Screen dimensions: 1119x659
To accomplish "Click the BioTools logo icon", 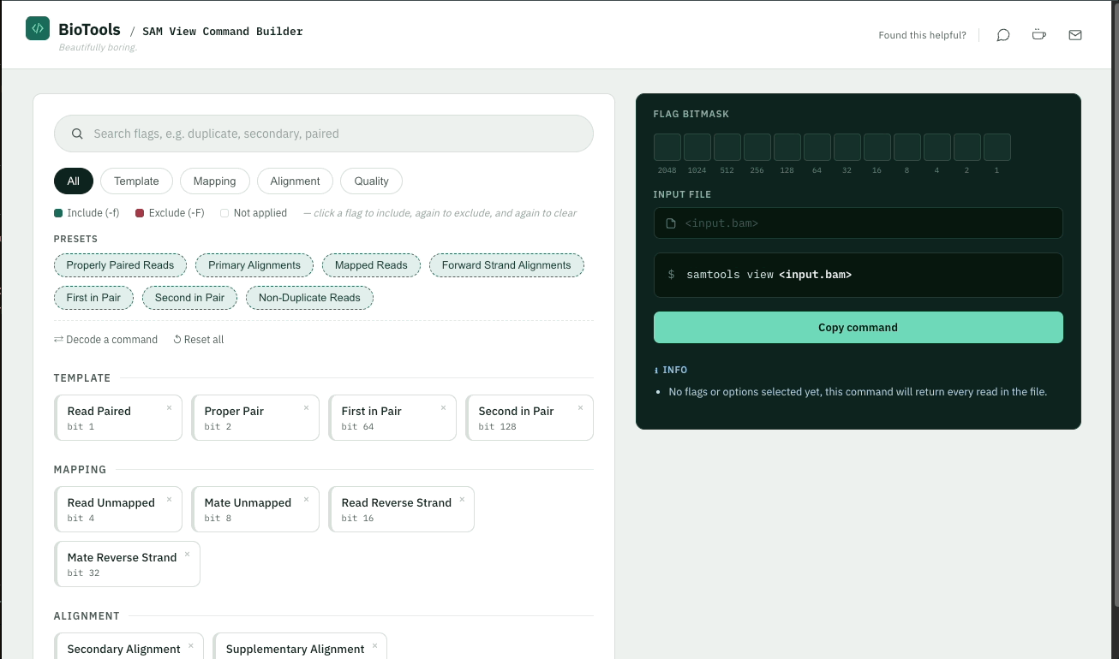I will tap(38, 28).
